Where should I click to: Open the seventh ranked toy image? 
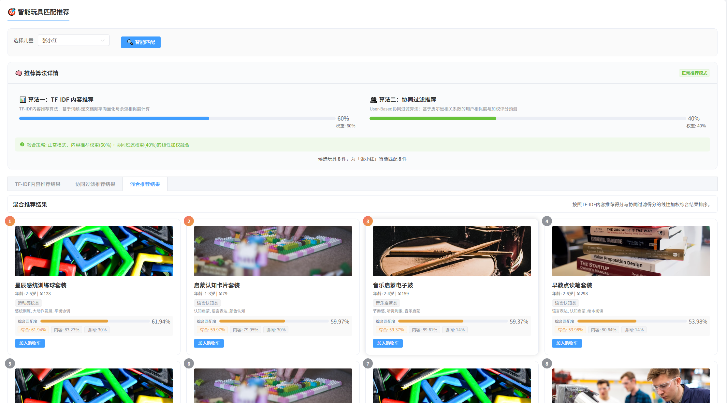click(452, 386)
